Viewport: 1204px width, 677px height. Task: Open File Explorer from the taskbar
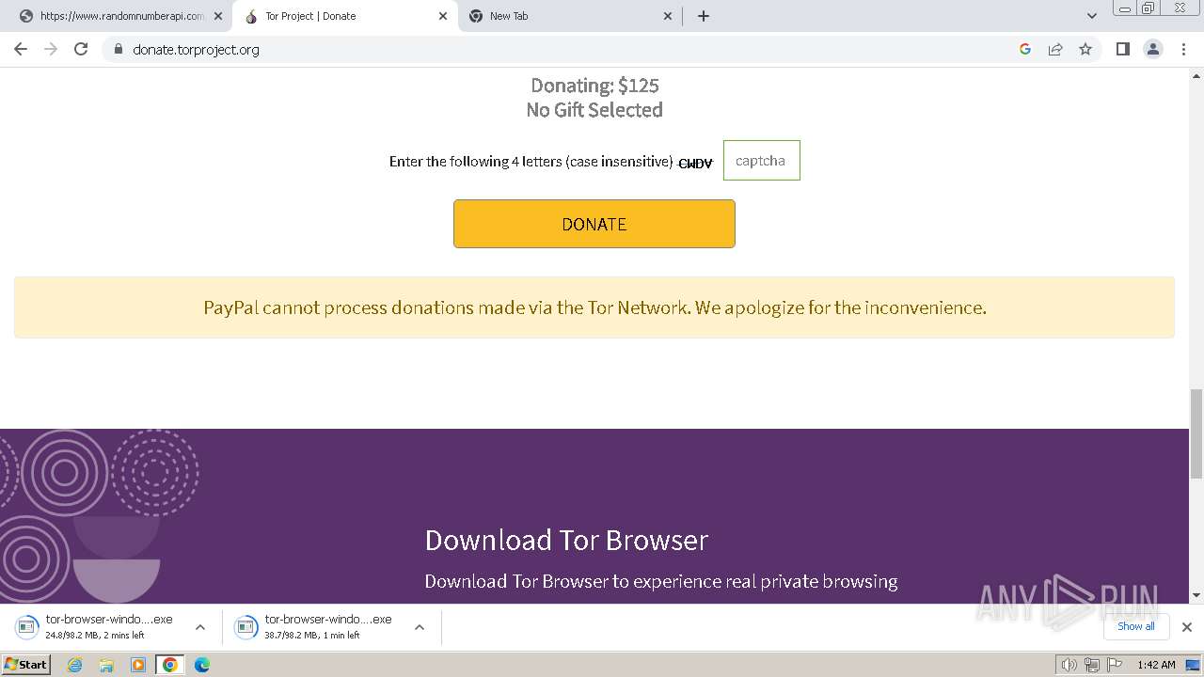106,665
